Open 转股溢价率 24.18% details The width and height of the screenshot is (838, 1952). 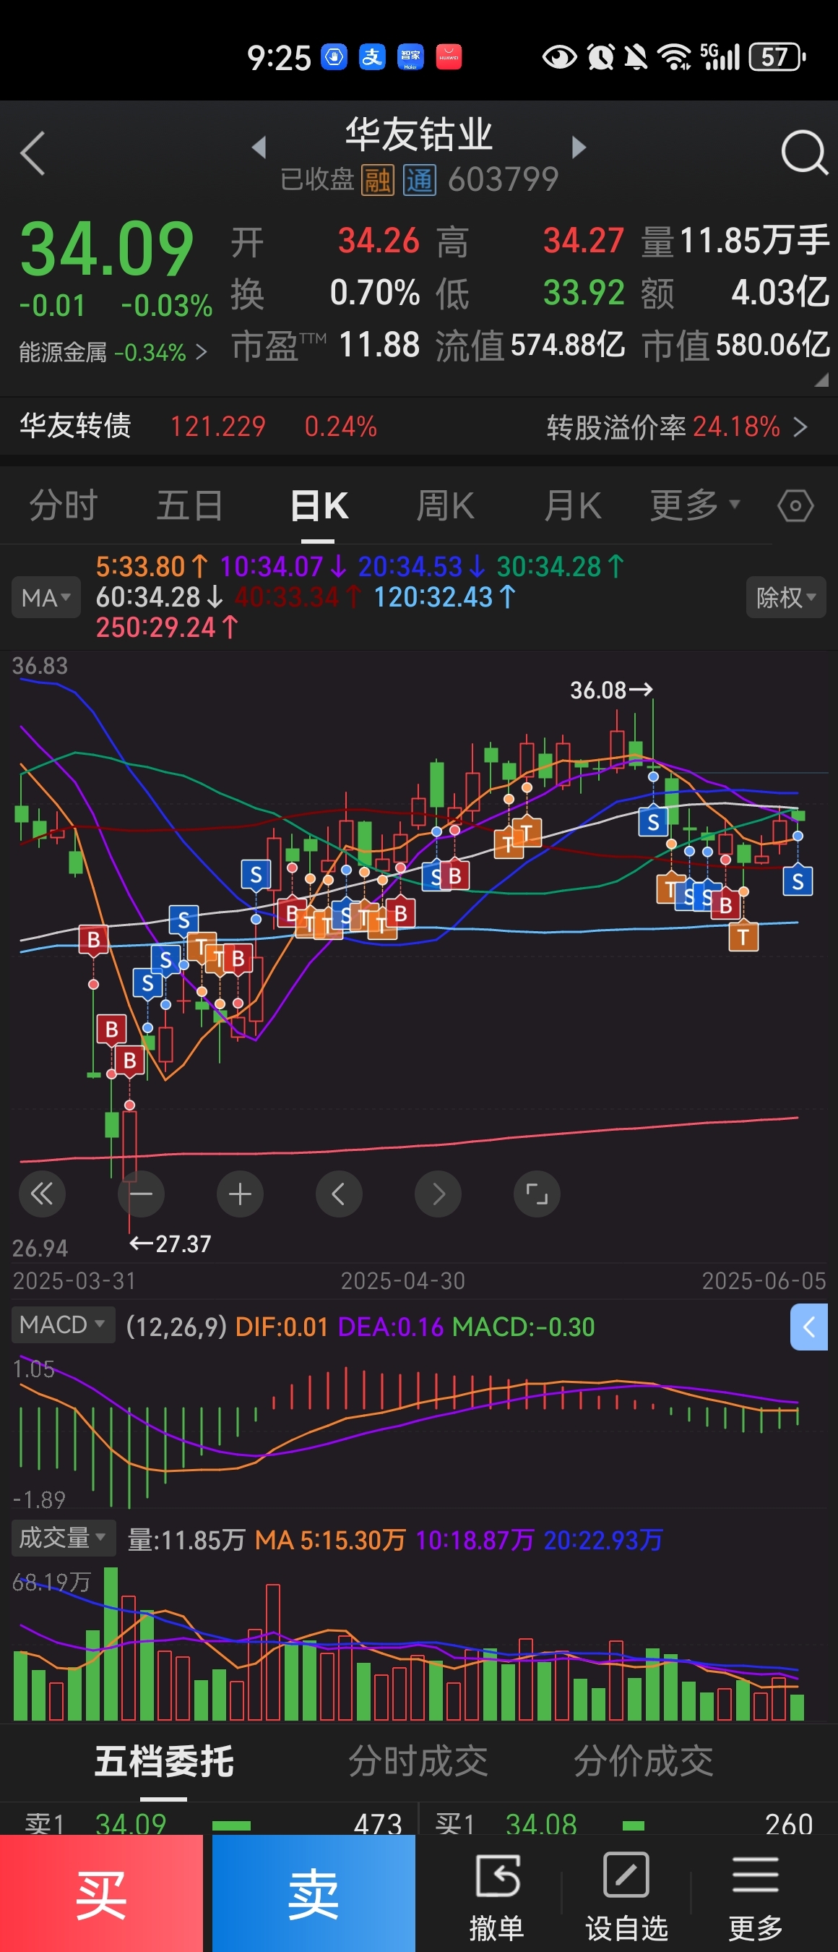(x=677, y=427)
